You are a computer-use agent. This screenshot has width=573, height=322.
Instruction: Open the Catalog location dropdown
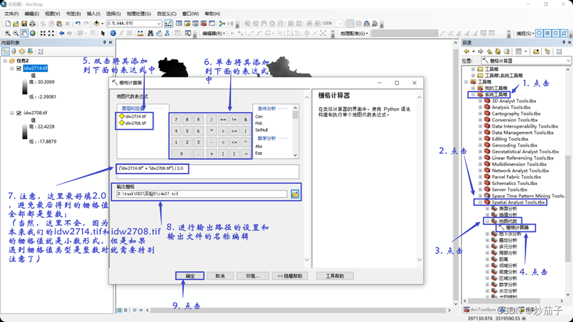[568, 61]
